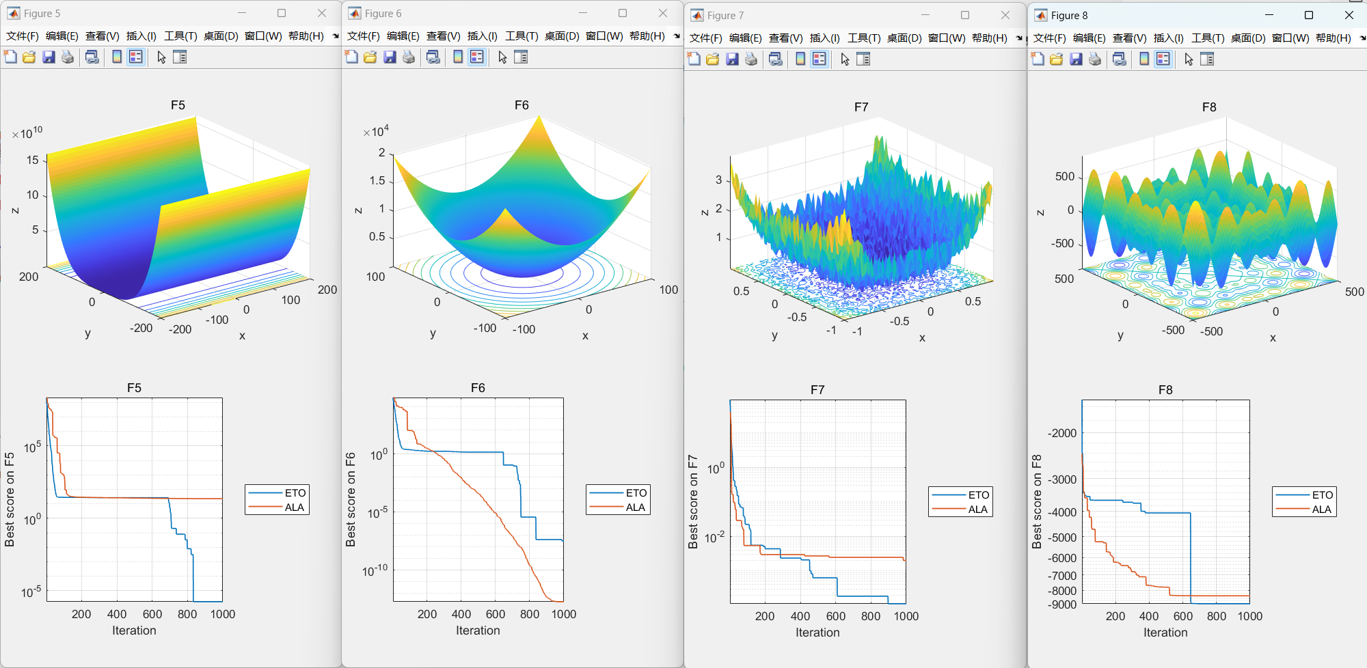Click the F6 surface plot title

[x=522, y=105]
